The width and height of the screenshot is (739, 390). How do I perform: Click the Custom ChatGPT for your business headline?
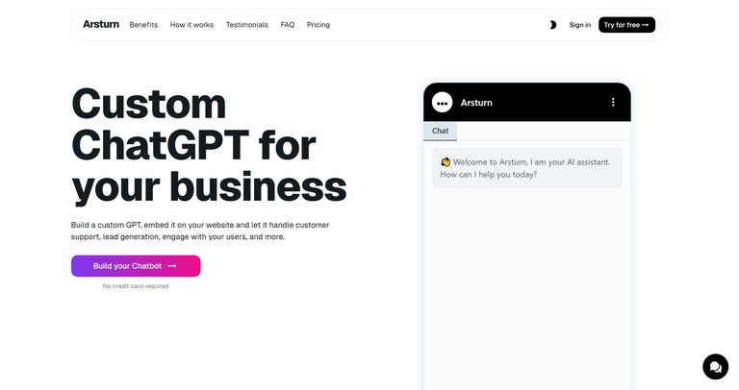point(209,145)
